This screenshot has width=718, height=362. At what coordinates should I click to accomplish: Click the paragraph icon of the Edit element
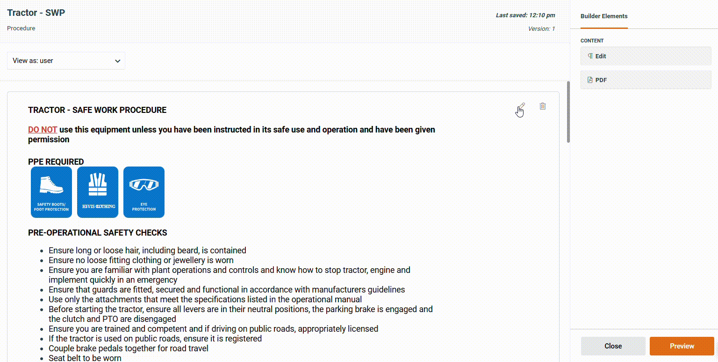click(590, 56)
